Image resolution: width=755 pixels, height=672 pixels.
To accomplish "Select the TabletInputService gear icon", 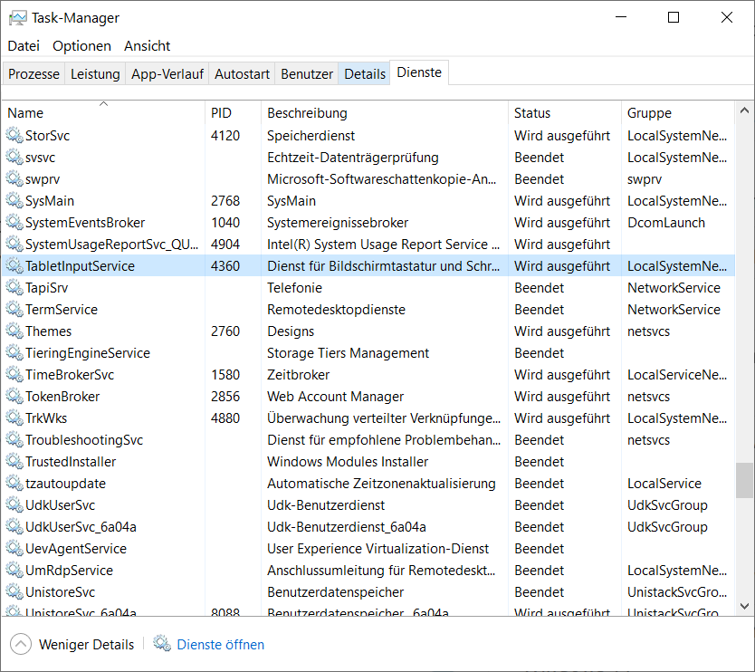I will click(x=14, y=266).
